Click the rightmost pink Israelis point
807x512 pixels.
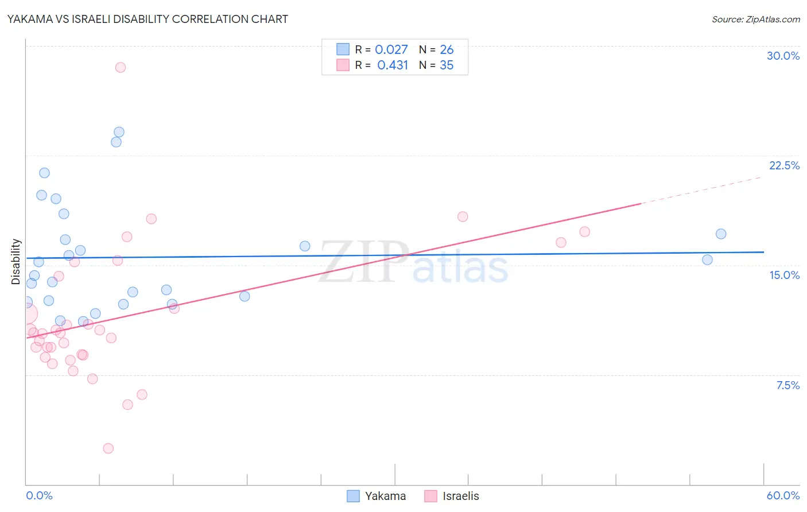pos(585,232)
